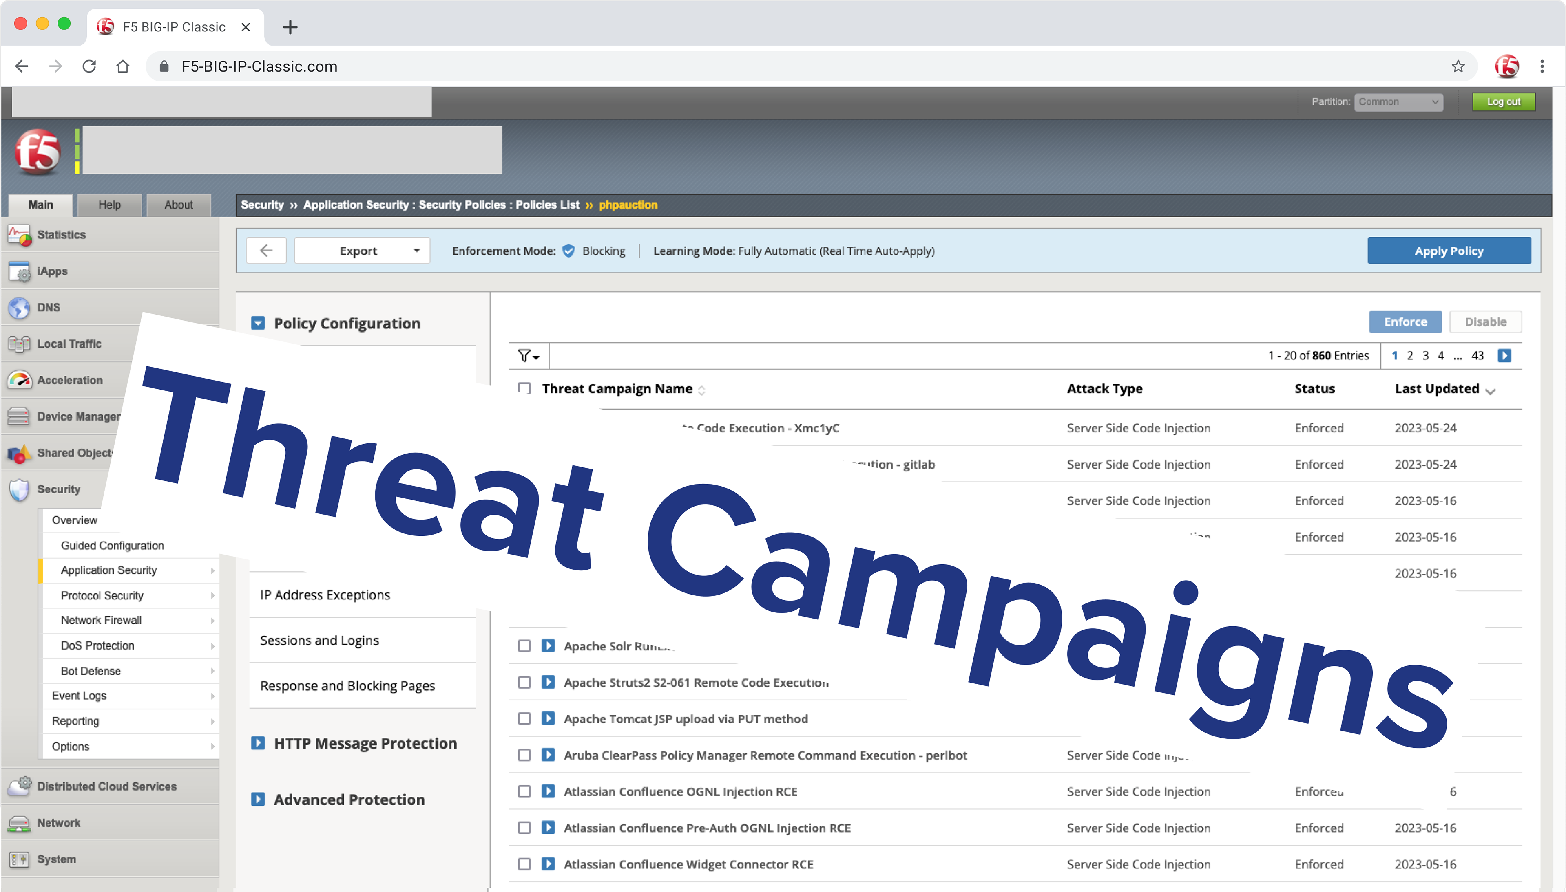Switch to the Main tab

[x=41, y=205]
